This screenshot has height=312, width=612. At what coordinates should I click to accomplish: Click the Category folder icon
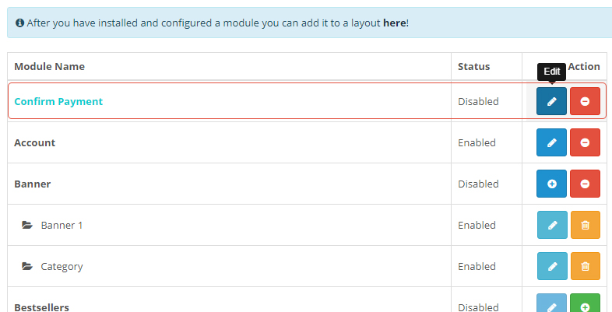[27, 267]
